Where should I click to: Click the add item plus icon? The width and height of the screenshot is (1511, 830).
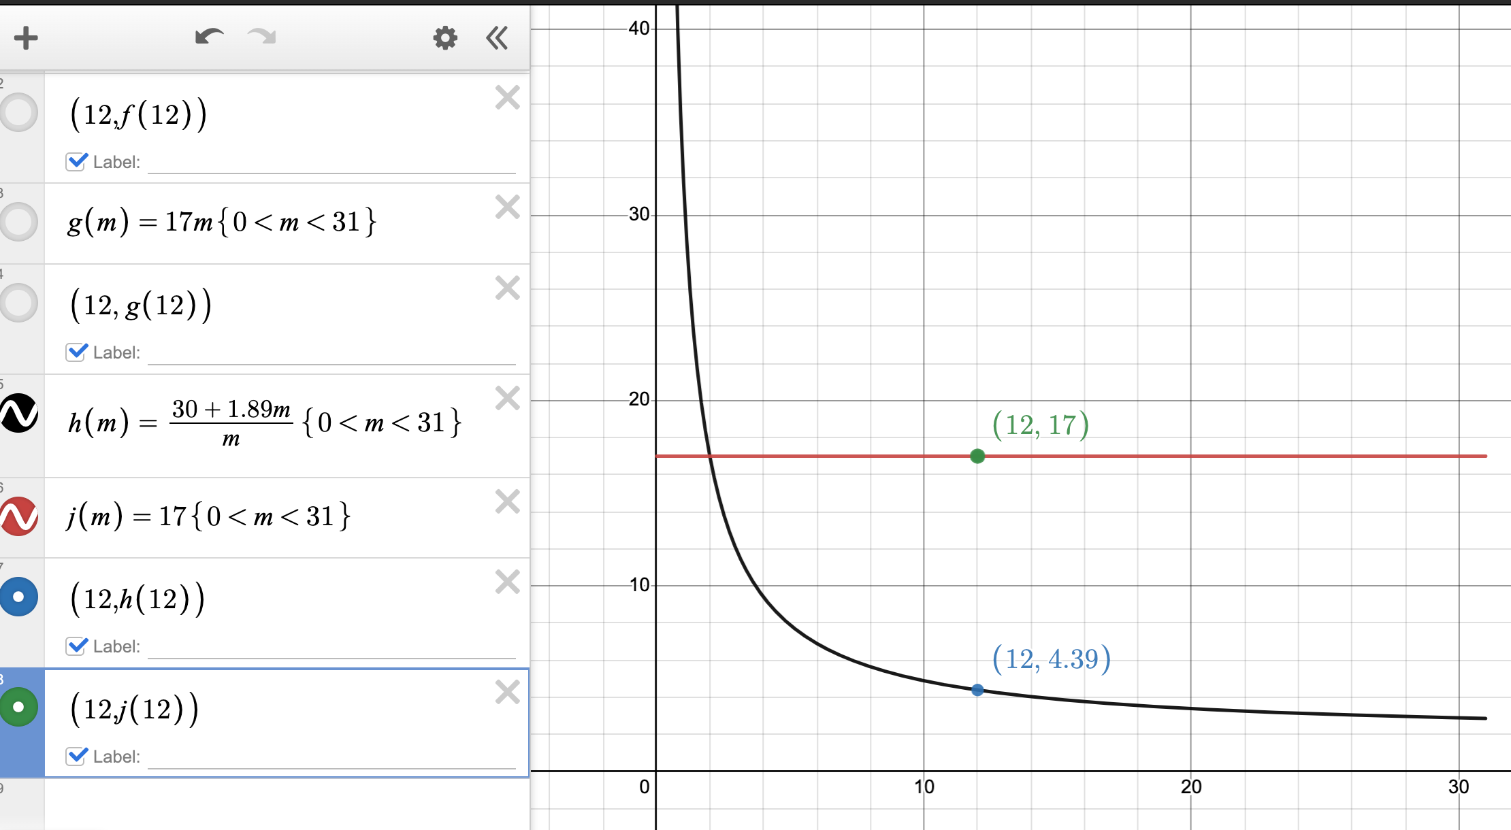pos(26,37)
